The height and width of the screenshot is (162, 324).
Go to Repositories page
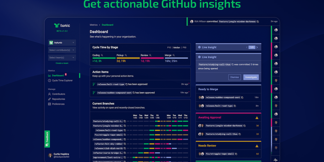(59, 99)
